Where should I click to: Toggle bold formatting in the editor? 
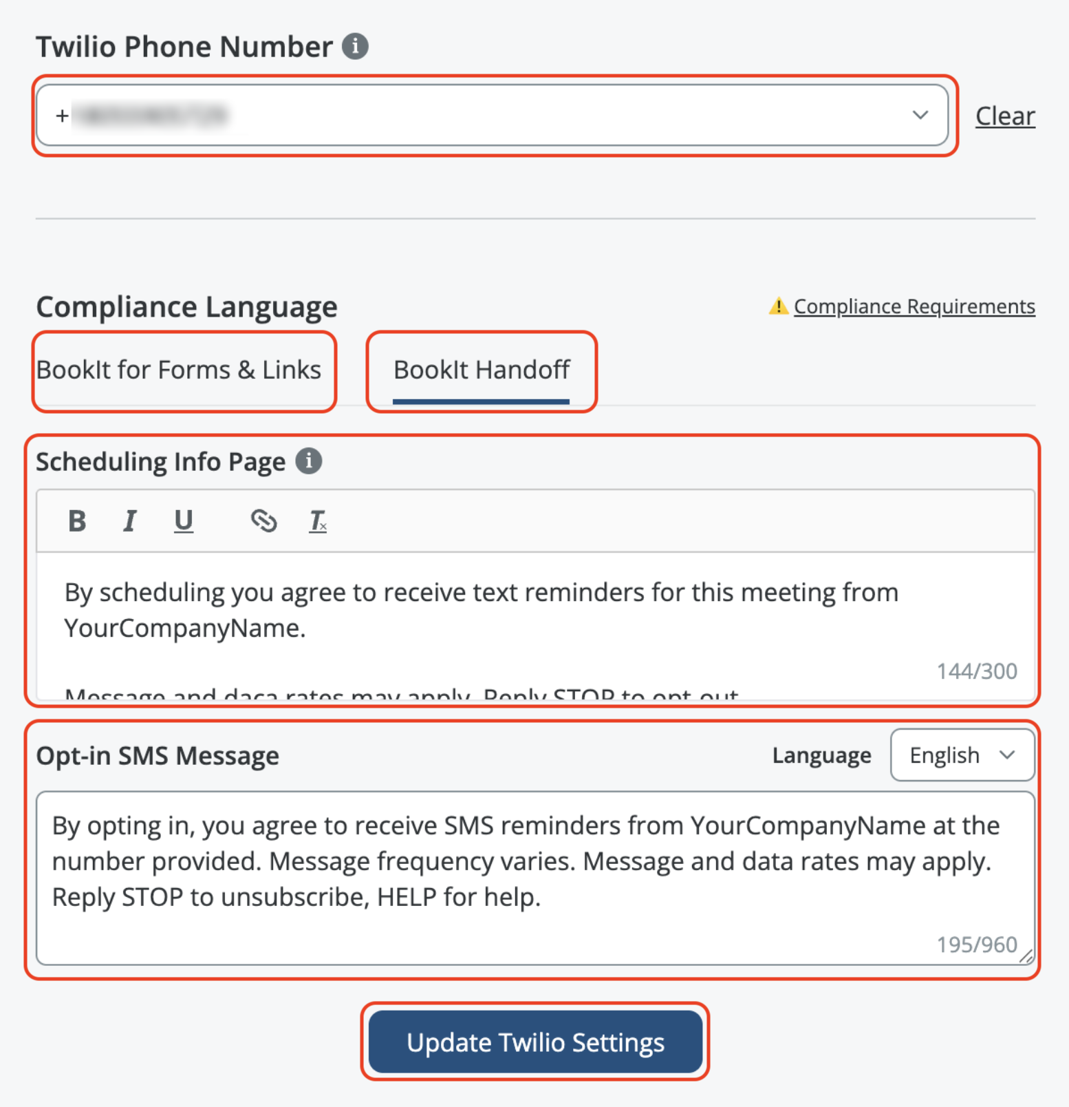pyautogui.click(x=77, y=521)
